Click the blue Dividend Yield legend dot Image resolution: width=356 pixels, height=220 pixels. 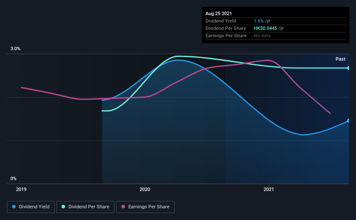[x=14, y=207]
